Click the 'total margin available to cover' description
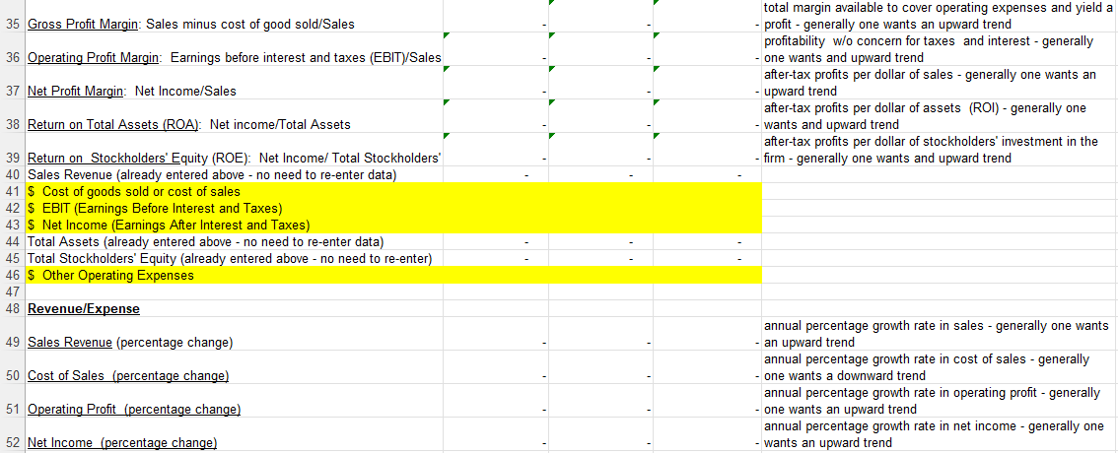This screenshot has height=453, width=1118. click(x=939, y=16)
